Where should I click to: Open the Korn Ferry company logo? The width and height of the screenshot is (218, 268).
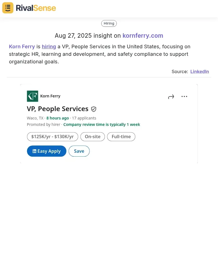pyautogui.click(x=32, y=96)
